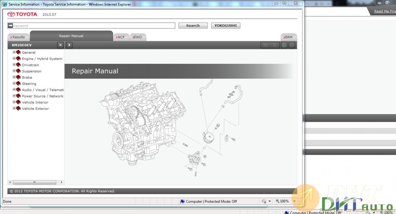Screen dimensions: 396x214
Task: Click the book icon next to Steering
Action: point(18,83)
